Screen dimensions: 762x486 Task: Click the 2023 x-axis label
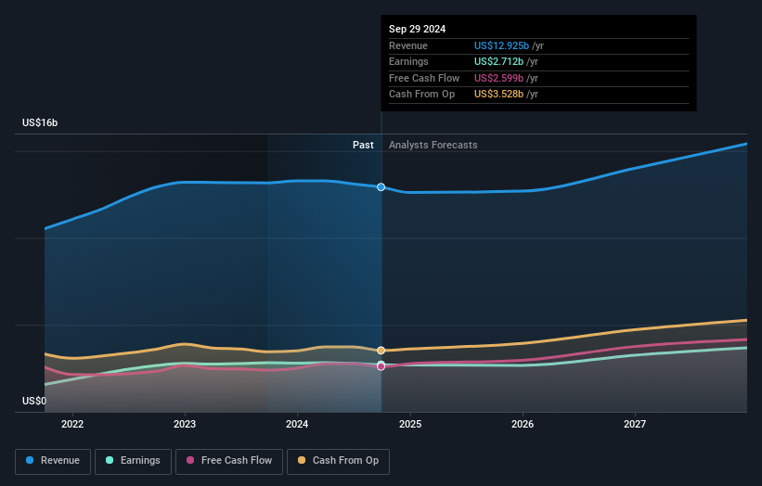pos(185,425)
